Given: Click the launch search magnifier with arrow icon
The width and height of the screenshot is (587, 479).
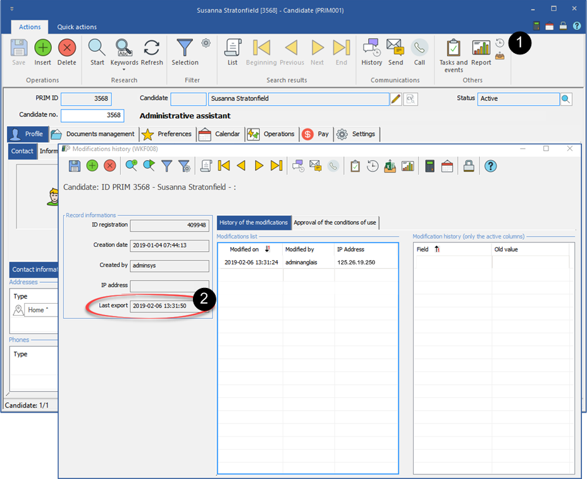Looking at the screenshot, I should [149, 166].
